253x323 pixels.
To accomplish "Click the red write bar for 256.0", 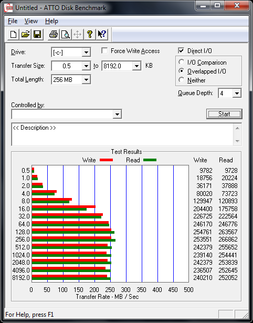I will (71, 238).
